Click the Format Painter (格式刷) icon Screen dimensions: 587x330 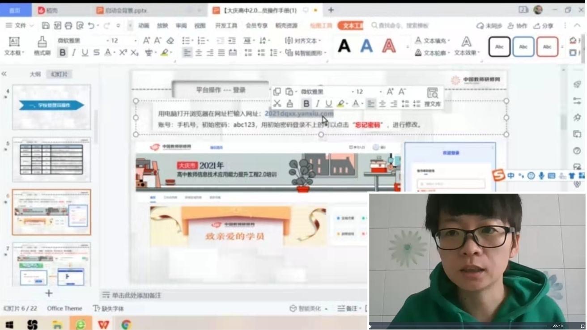42,43
